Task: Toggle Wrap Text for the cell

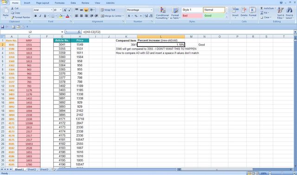Action: point(108,10)
